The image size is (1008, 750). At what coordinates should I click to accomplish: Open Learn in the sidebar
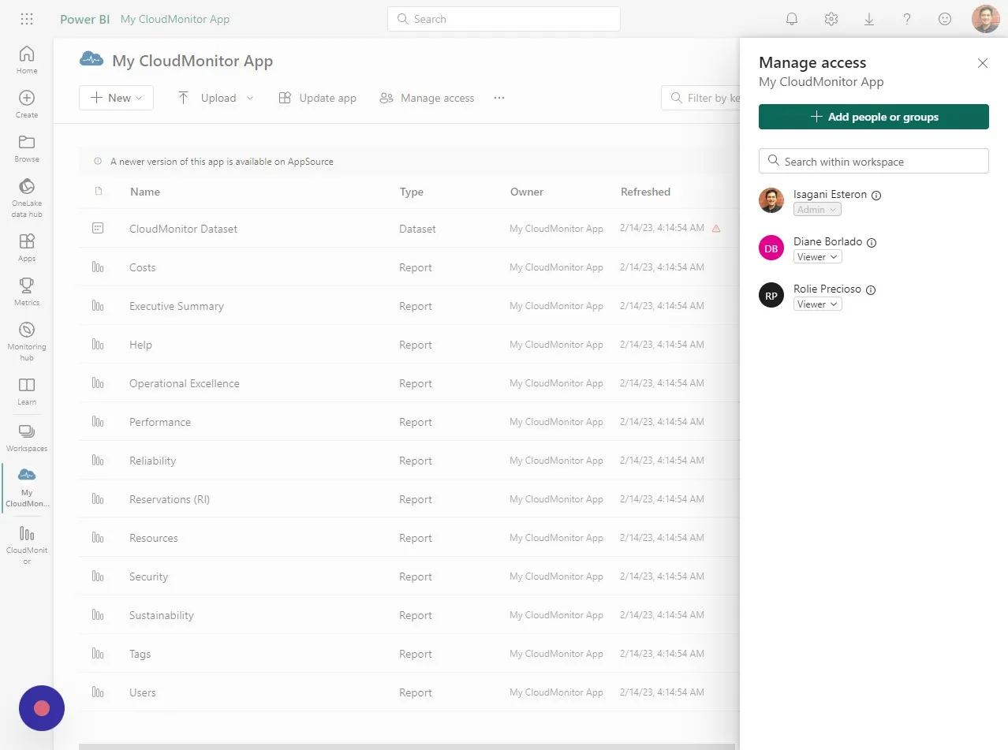pos(27,391)
